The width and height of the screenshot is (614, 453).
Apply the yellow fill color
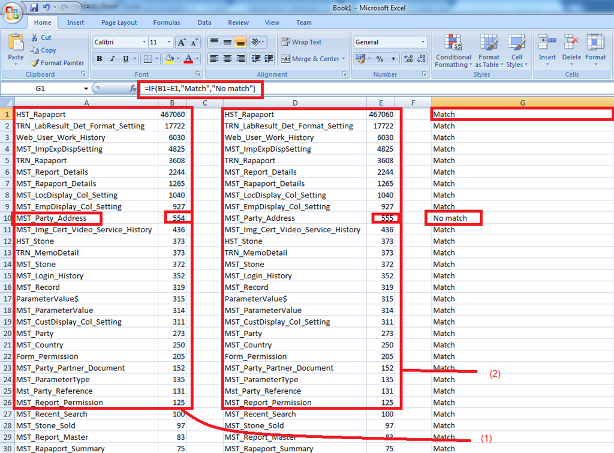[170, 59]
